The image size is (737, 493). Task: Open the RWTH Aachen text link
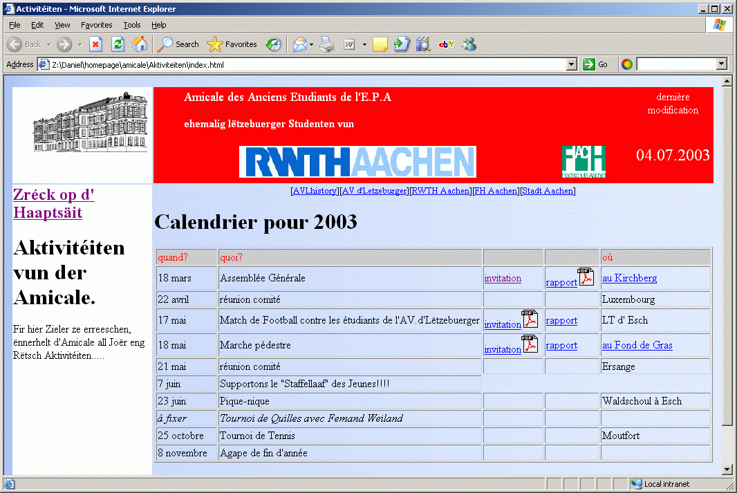click(x=440, y=191)
